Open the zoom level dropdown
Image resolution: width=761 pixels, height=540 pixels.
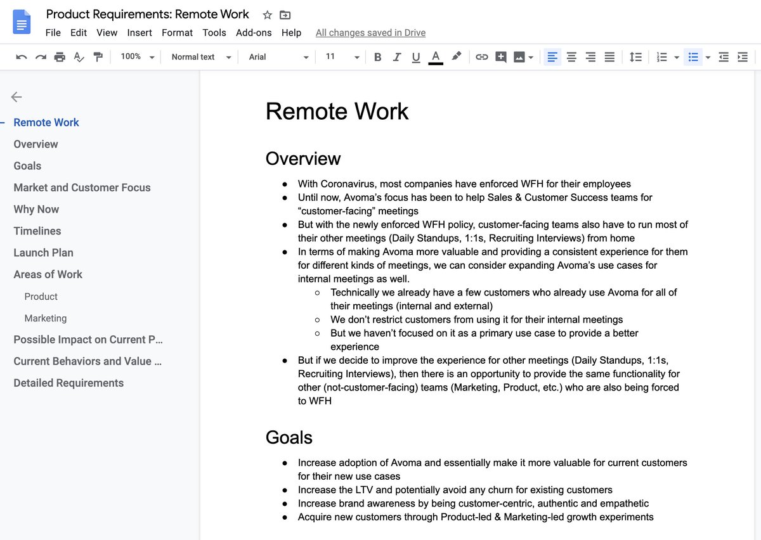(136, 56)
